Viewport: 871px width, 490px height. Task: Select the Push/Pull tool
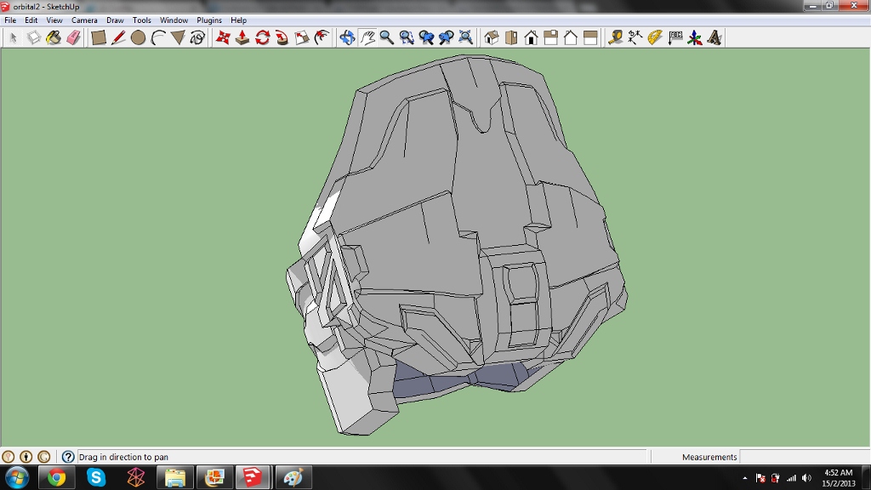point(242,37)
